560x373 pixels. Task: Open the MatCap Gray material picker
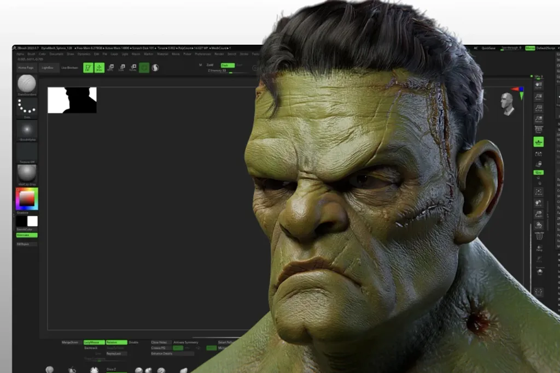click(27, 175)
